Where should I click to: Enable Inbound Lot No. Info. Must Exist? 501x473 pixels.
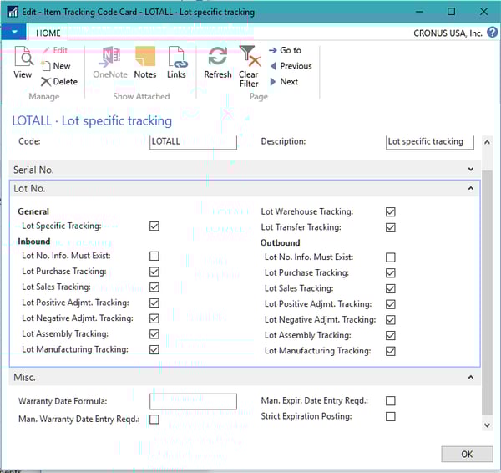(x=154, y=256)
